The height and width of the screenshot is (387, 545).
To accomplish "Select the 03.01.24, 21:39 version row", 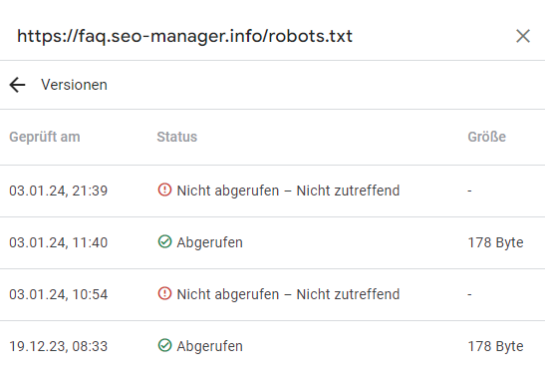I will pos(273,191).
